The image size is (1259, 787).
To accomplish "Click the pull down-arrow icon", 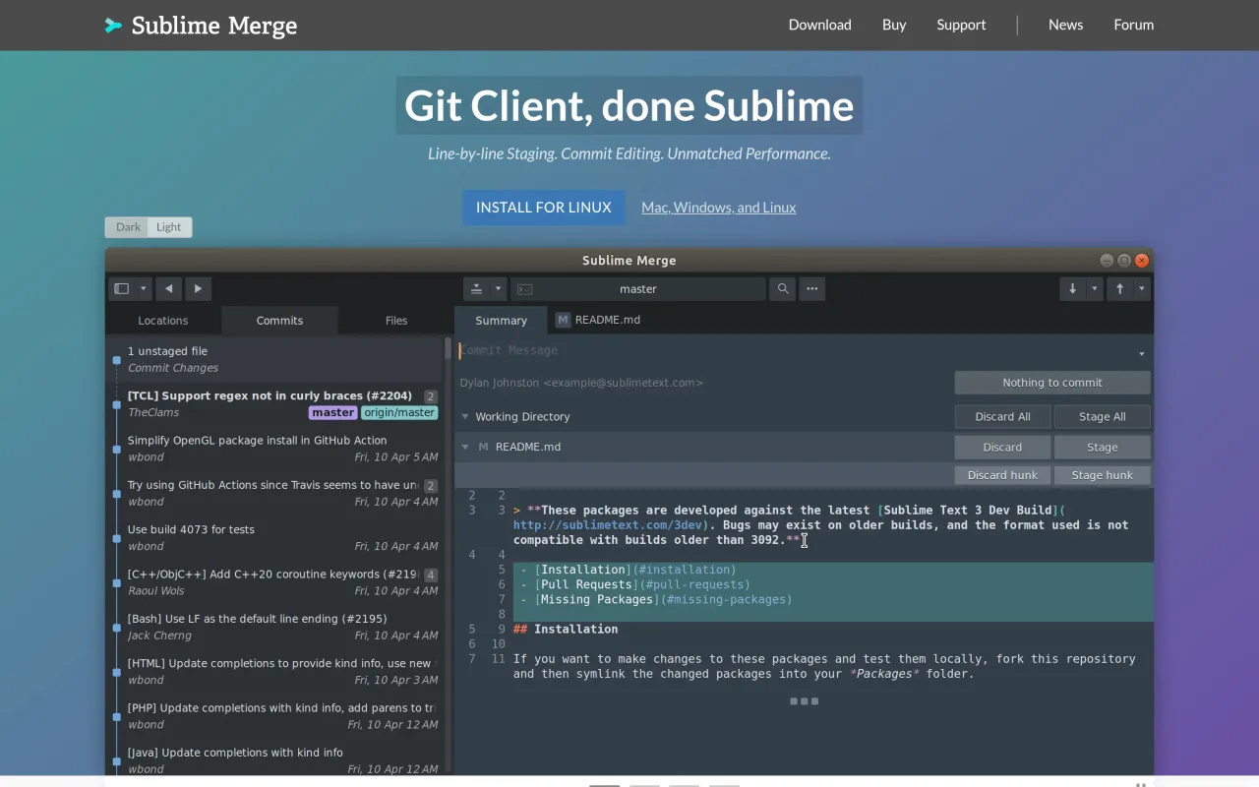I will coord(1072,289).
